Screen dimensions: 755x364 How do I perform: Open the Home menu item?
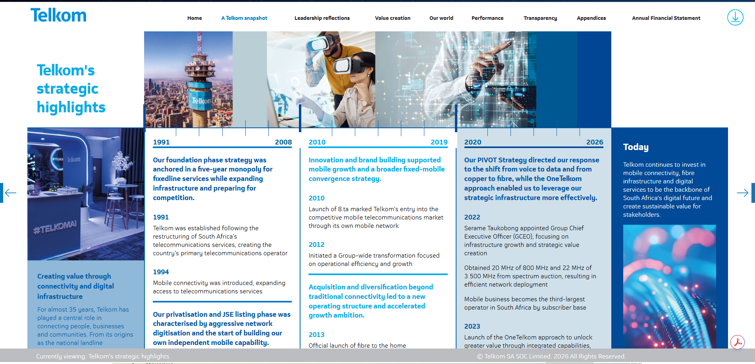[x=195, y=18]
